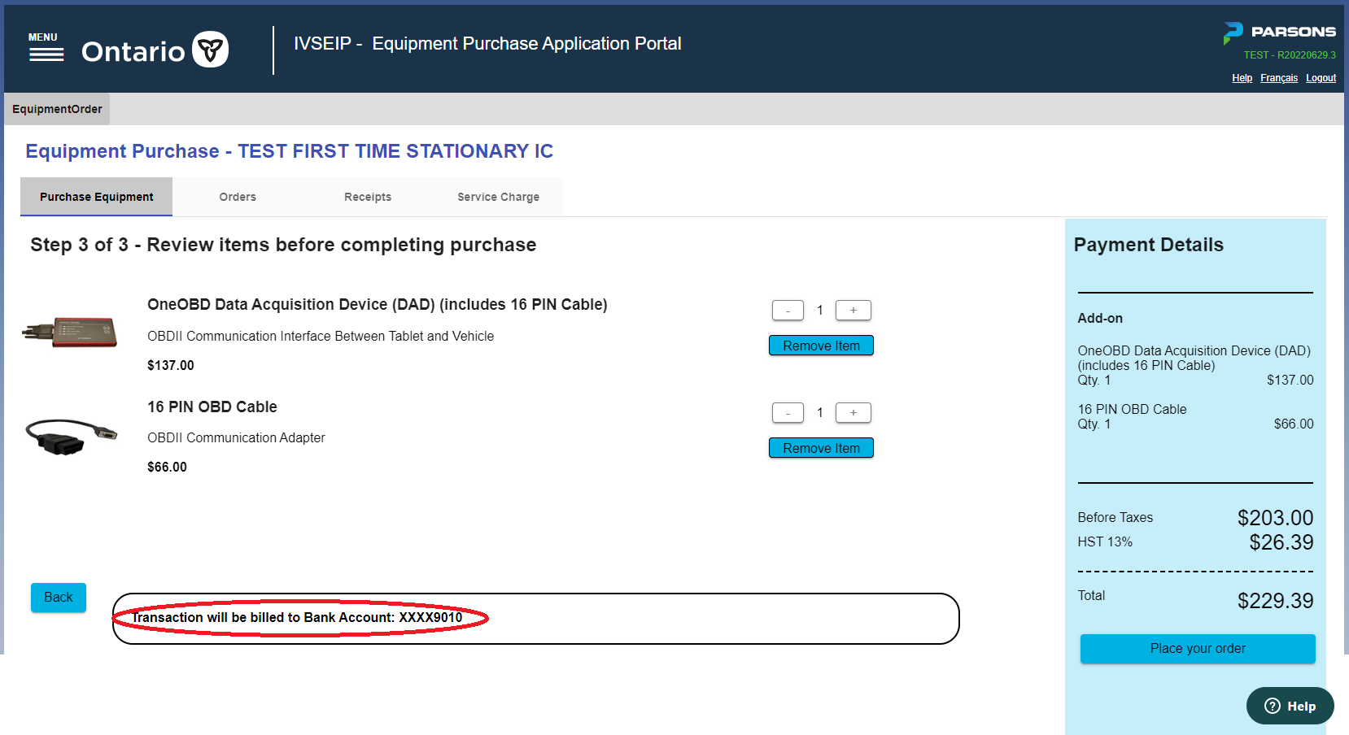
Task: Click the Step 3 of 3 heading
Action: (283, 245)
